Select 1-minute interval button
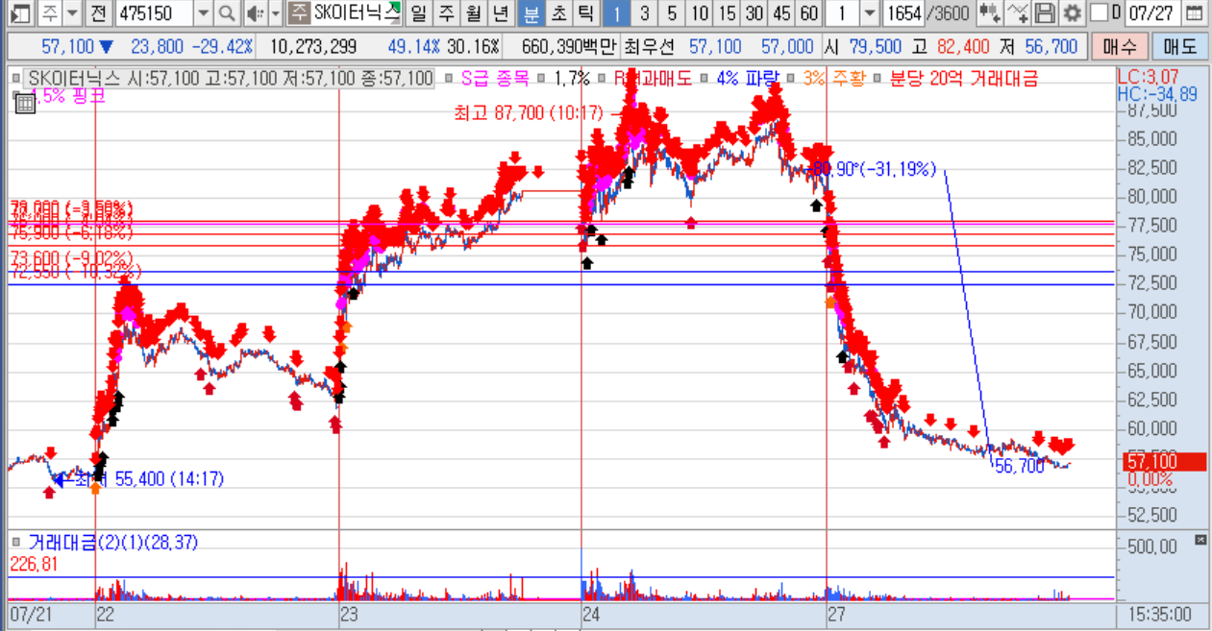This screenshot has width=1212, height=631. pos(617,13)
